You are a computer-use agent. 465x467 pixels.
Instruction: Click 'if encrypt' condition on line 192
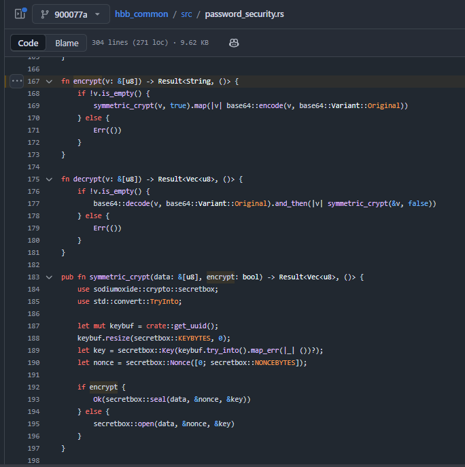point(97,387)
